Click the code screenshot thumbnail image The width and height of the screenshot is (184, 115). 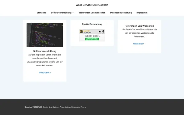point(45,35)
